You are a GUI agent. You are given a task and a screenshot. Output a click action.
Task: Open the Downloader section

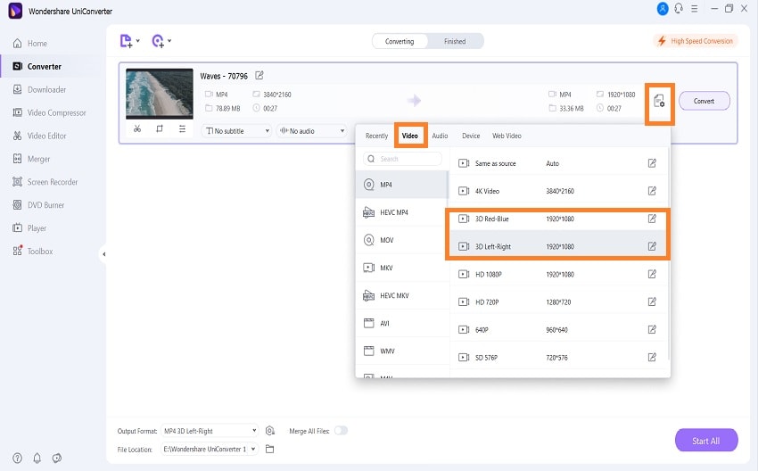point(39,89)
